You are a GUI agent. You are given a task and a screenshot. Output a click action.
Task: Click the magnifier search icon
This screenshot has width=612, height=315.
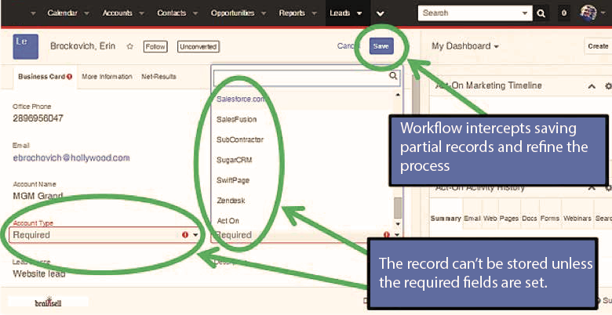(541, 13)
